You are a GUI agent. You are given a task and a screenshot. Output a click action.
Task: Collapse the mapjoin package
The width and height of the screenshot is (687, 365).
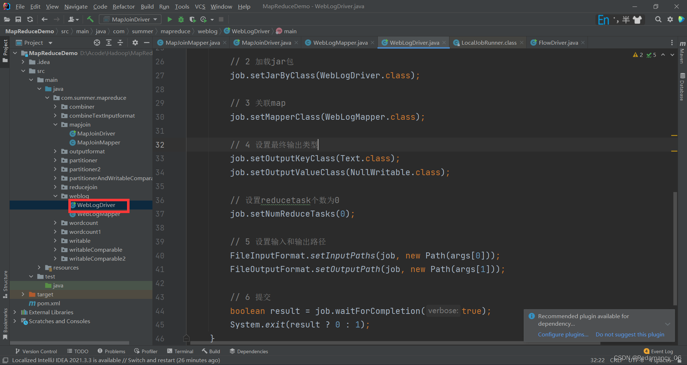[x=55, y=124]
